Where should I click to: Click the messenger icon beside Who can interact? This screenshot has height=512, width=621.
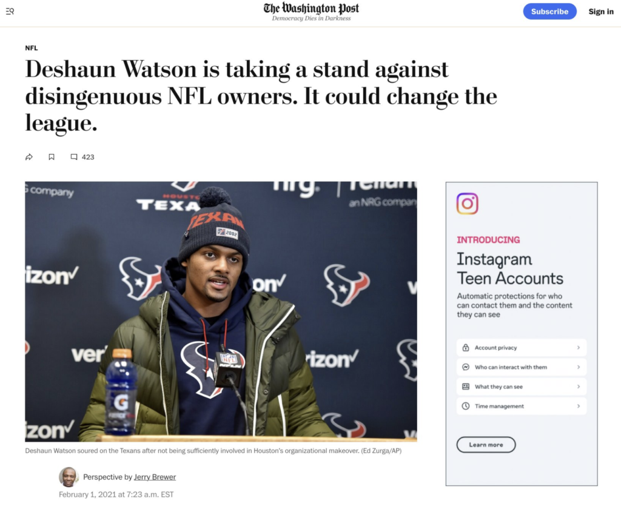click(x=466, y=367)
